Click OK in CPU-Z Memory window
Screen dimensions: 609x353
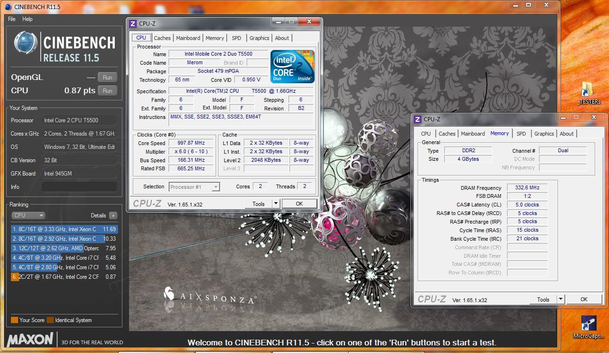[x=584, y=299]
